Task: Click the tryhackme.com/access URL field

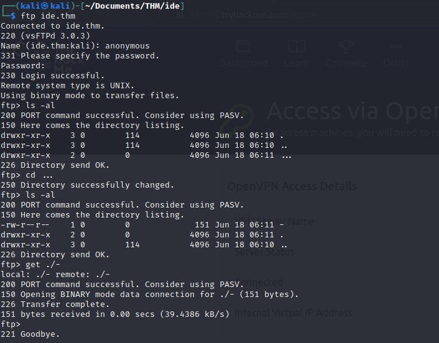Action: 254,14
